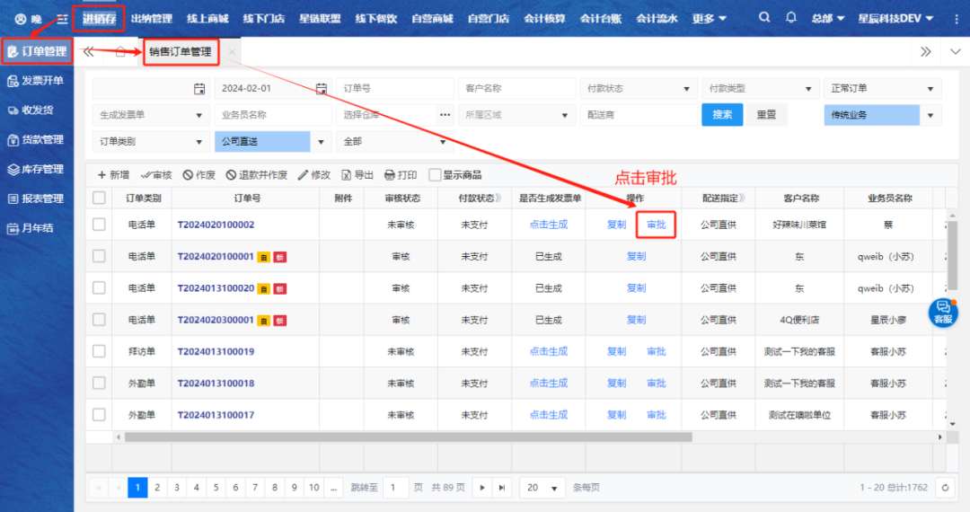Click the 客服 customer service floating icon
The height and width of the screenshot is (512, 970).
coord(943,313)
